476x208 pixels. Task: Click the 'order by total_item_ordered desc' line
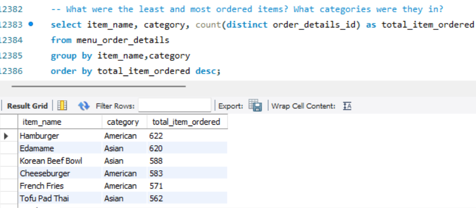click(135, 71)
